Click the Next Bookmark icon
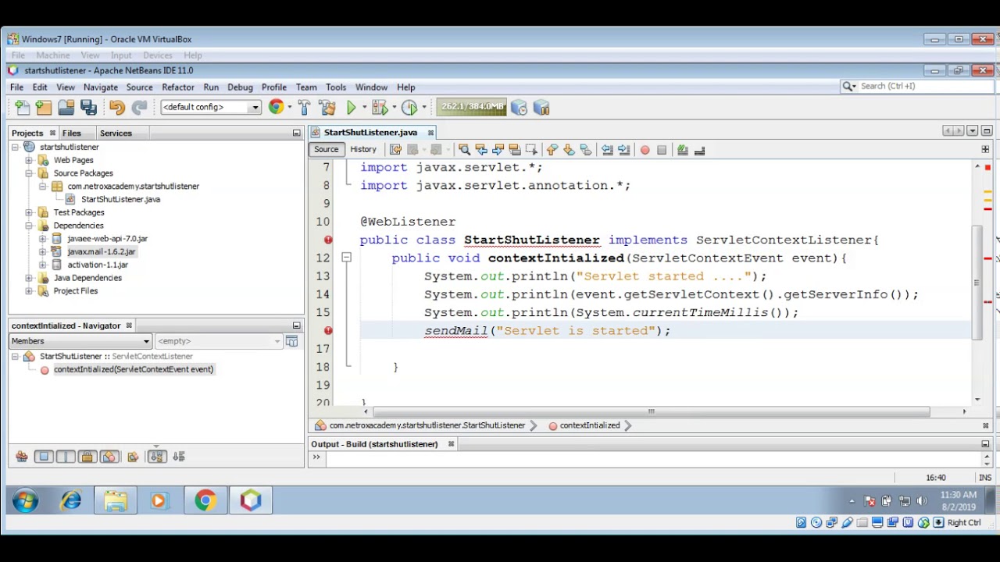Screen dimensions: 1000x562 click(x=569, y=150)
